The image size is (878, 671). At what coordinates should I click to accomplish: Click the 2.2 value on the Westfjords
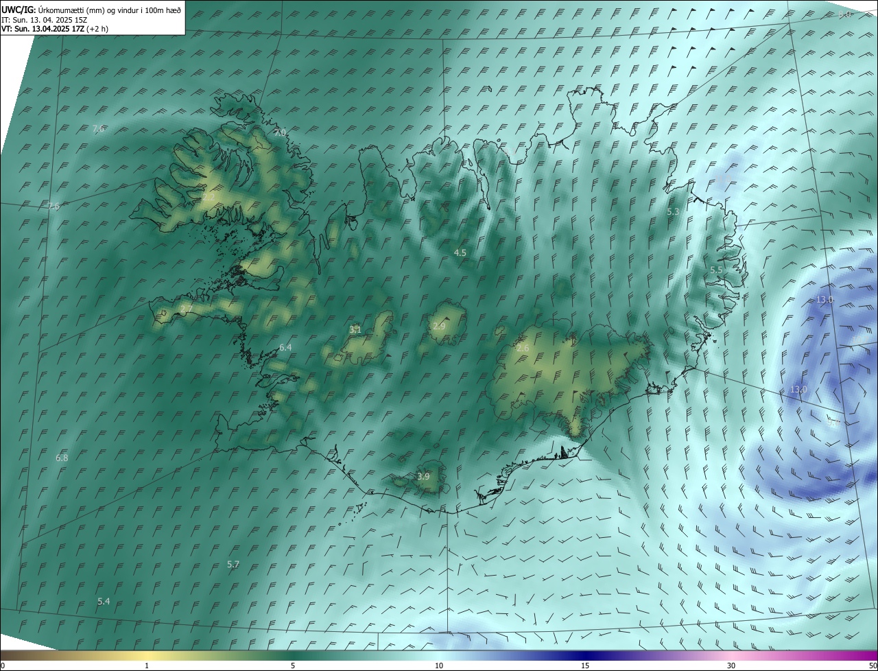[x=209, y=197]
